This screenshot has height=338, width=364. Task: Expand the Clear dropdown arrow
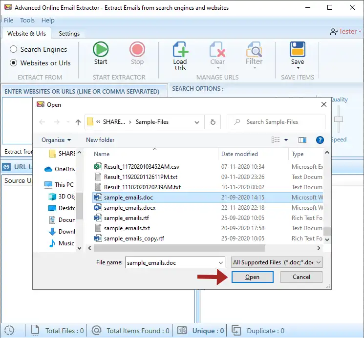(218, 68)
